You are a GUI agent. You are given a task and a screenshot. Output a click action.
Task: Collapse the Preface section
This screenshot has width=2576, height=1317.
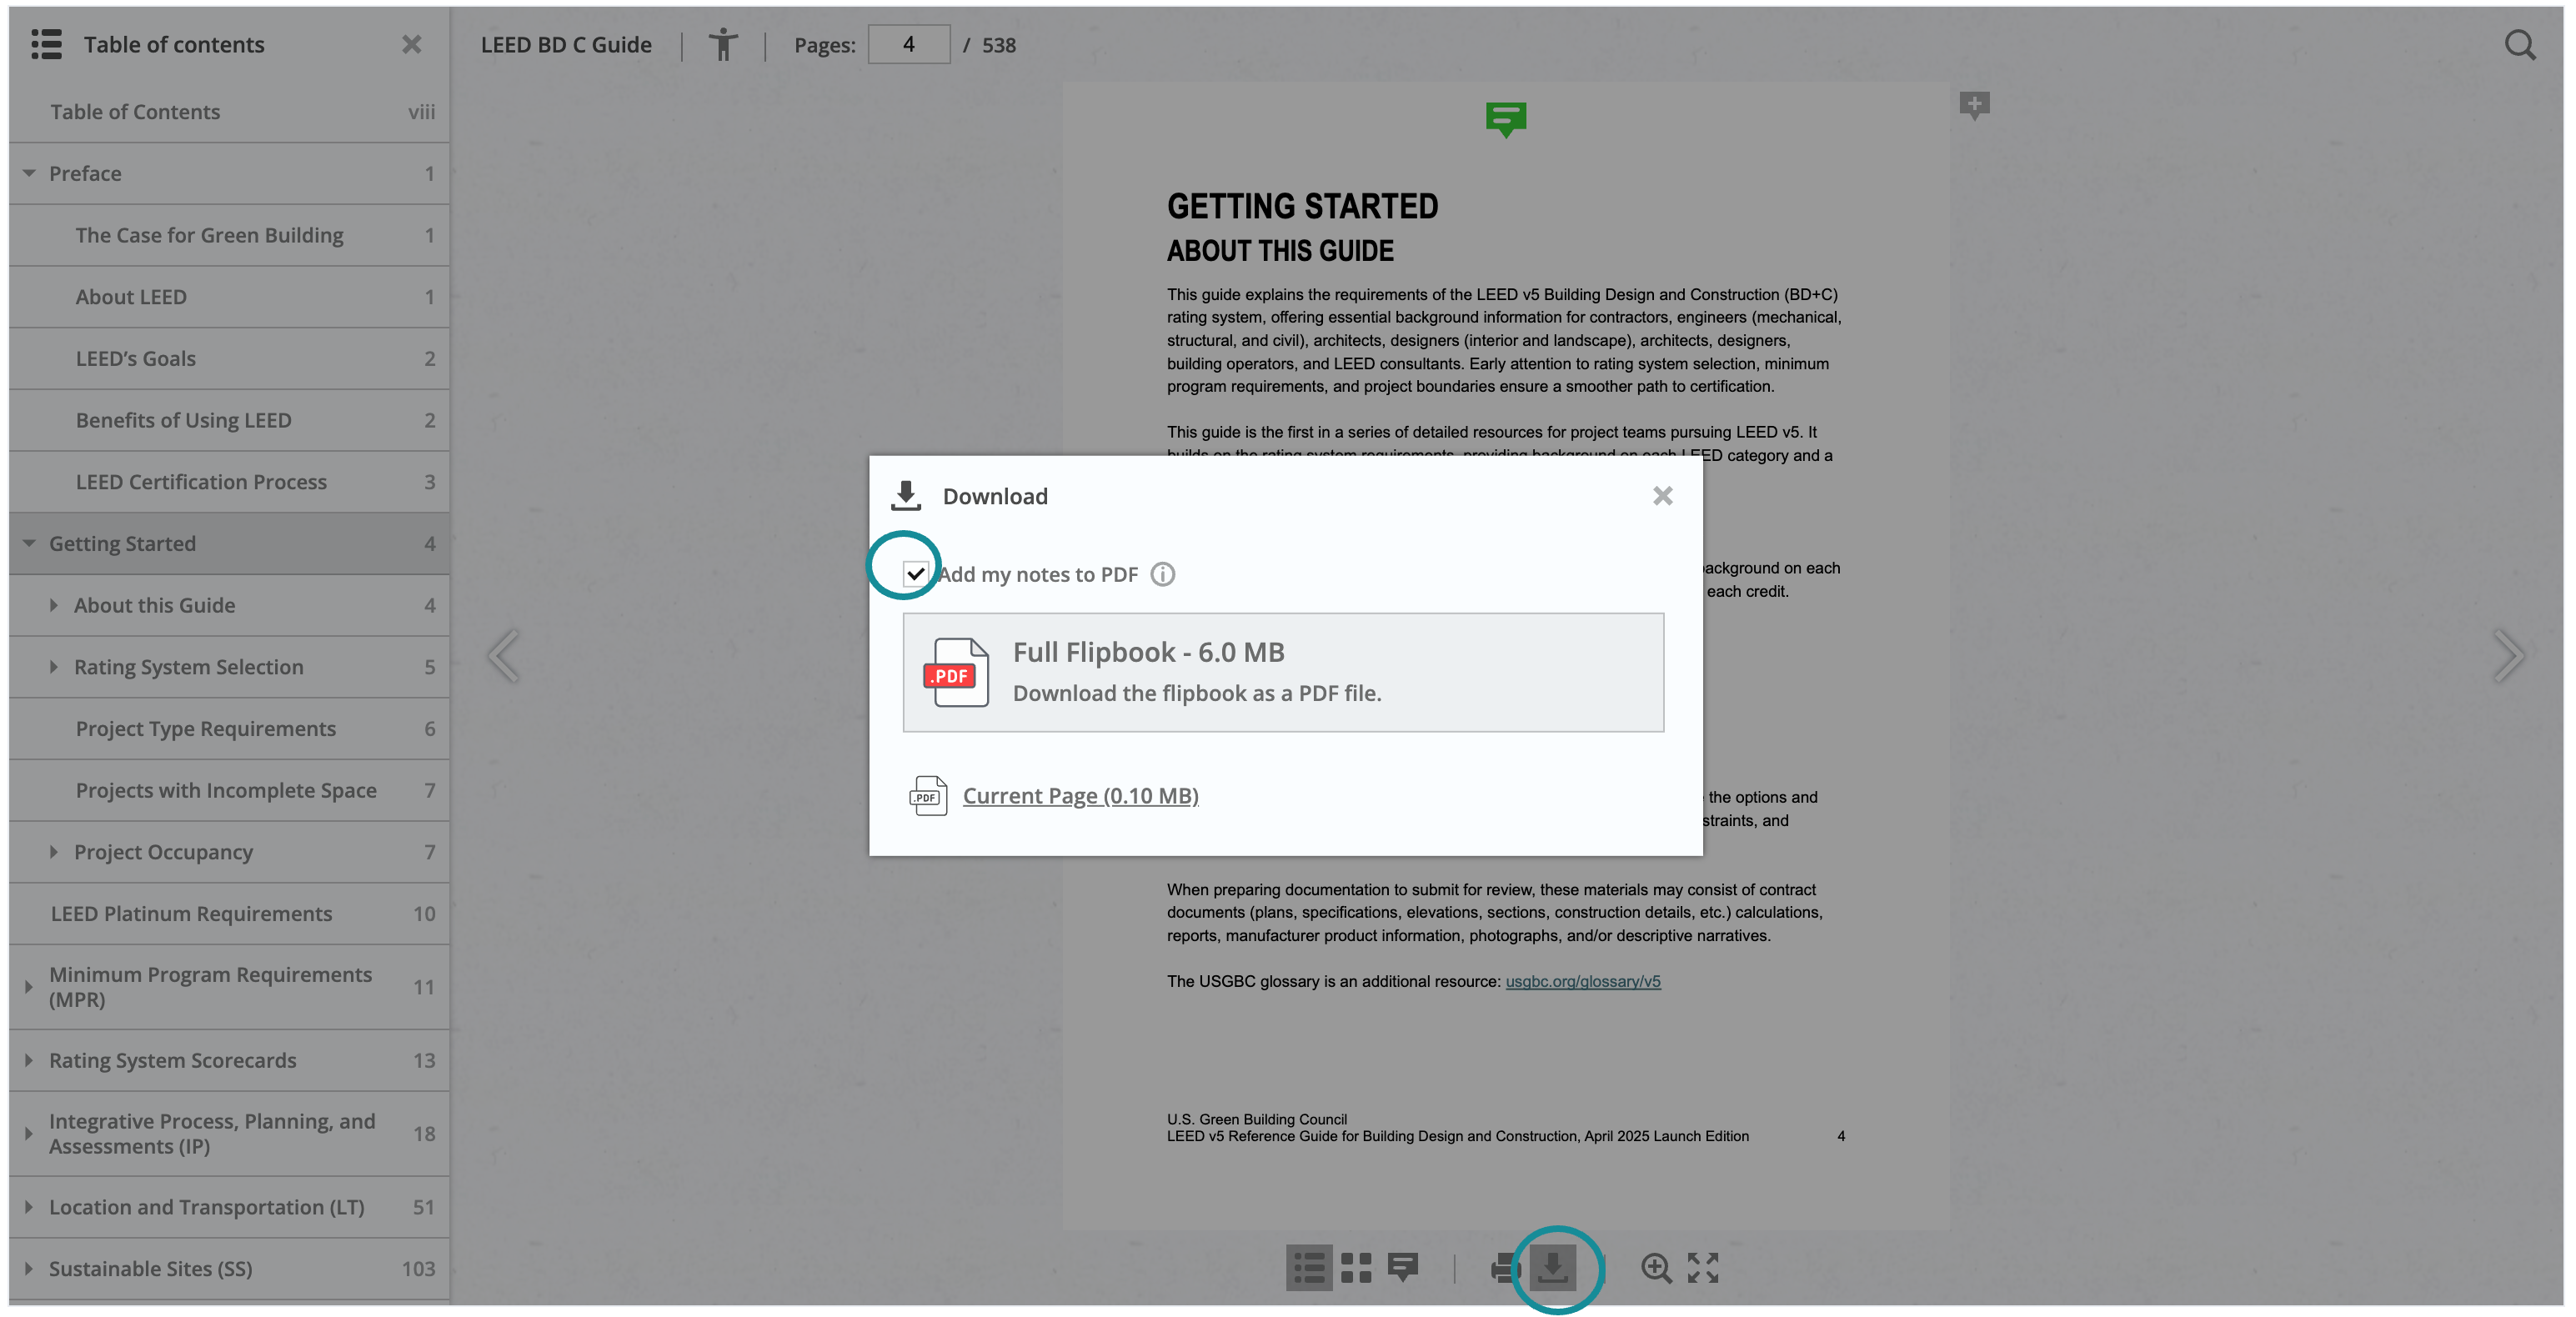[29, 173]
